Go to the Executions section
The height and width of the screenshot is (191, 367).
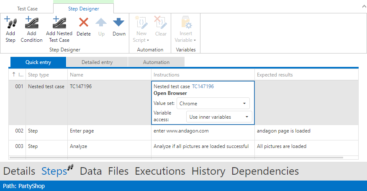click(x=160, y=171)
